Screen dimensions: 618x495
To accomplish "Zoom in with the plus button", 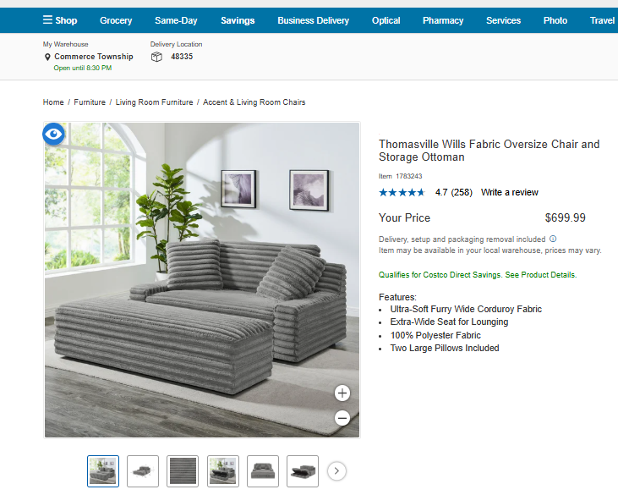I will click(342, 393).
